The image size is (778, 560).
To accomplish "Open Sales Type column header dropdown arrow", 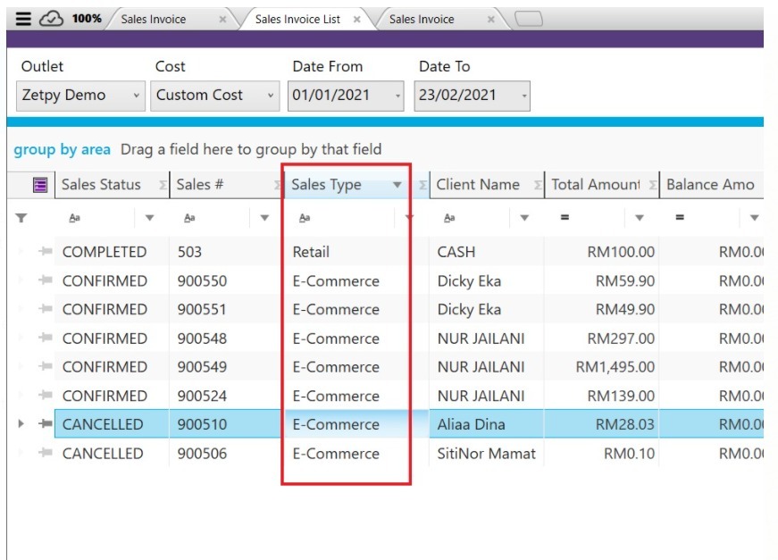I will [397, 186].
